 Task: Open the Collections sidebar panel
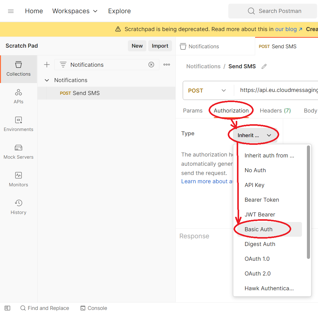(18, 69)
